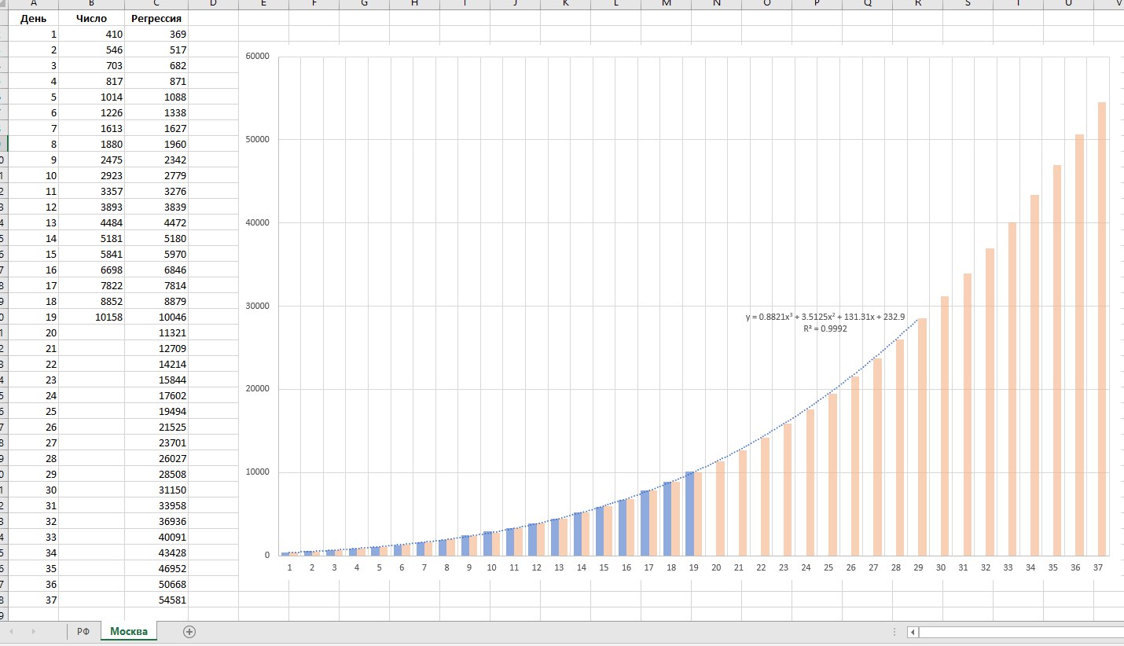Select cell with value 5181
Viewport: 1124px width, 646px height.
click(92, 238)
